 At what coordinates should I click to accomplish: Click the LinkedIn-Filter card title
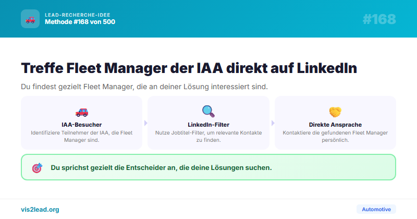pos(208,125)
